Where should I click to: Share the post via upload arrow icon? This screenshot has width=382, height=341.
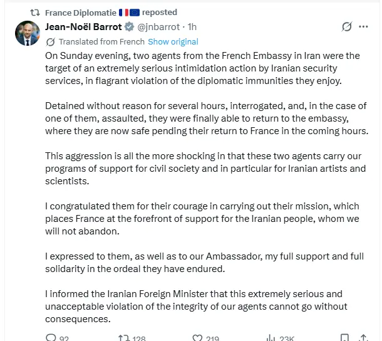pyautogui.click(x=363, y=338)
